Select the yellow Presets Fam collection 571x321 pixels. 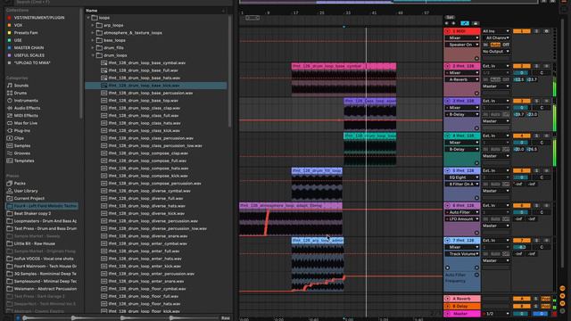[26, 33]
